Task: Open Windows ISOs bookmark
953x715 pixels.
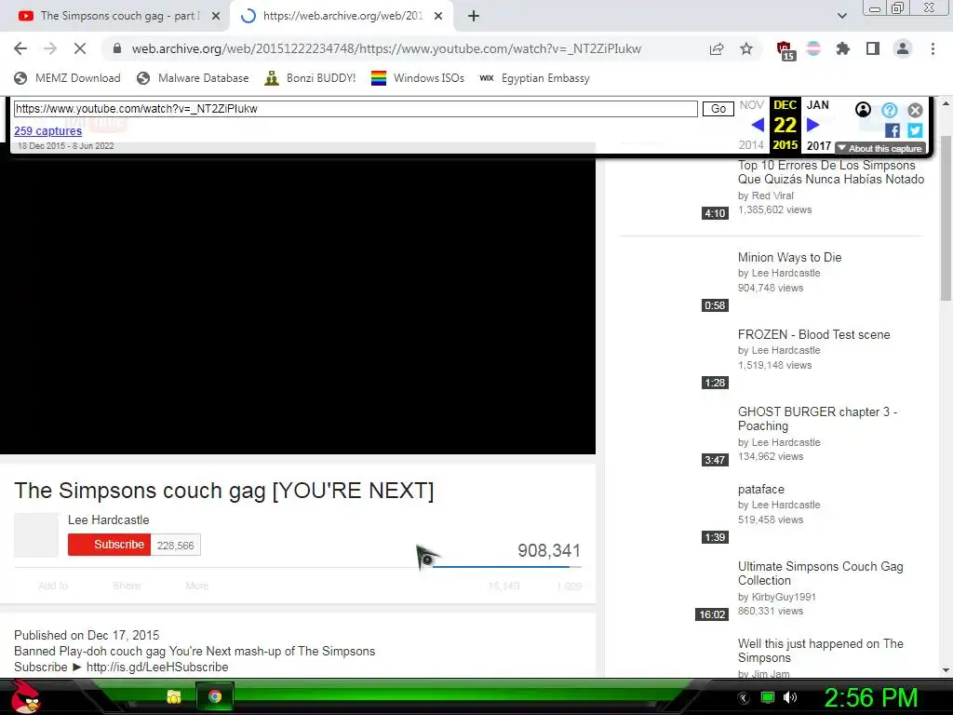Action: [418, 78]
